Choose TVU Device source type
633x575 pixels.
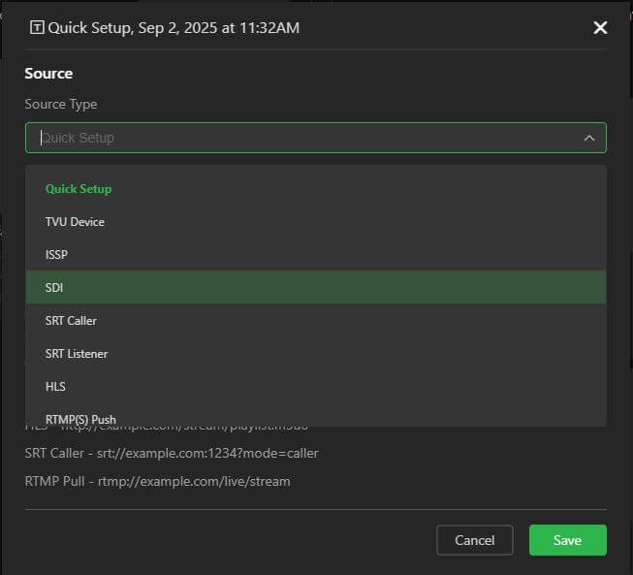pyautogui.click(x=75, y=222)
